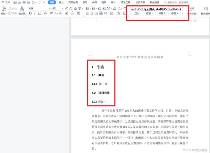The width and height of the screenshot is (210, 153).
Task: Toggle Underline formatting
Action: point(39,13)
